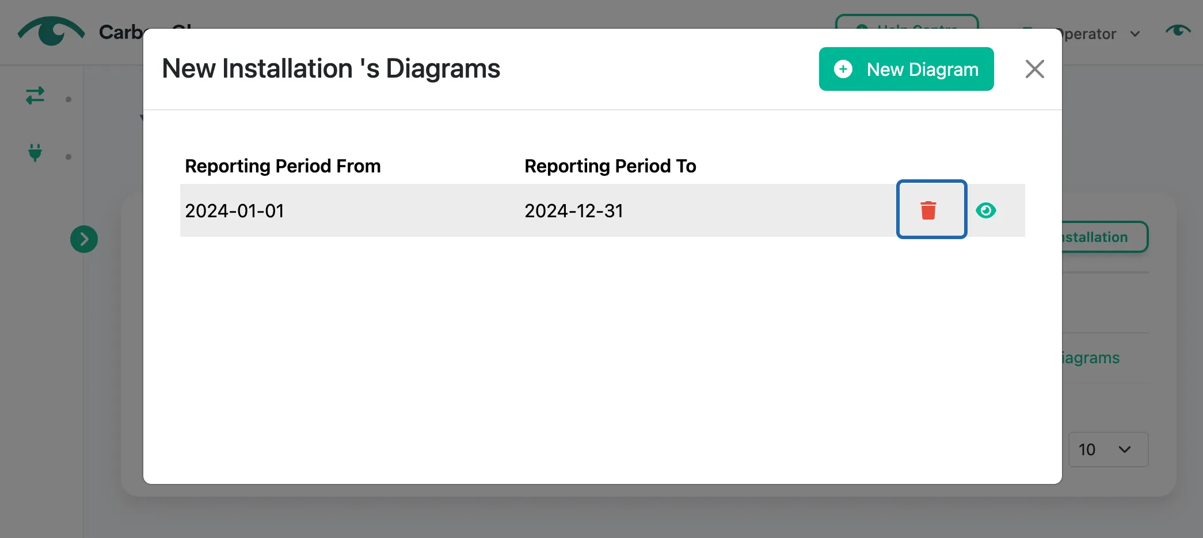This screenshot has height=538, width=1203.
Task: Expand the sidebar with the green arrow button
Action: pos(84,239)
